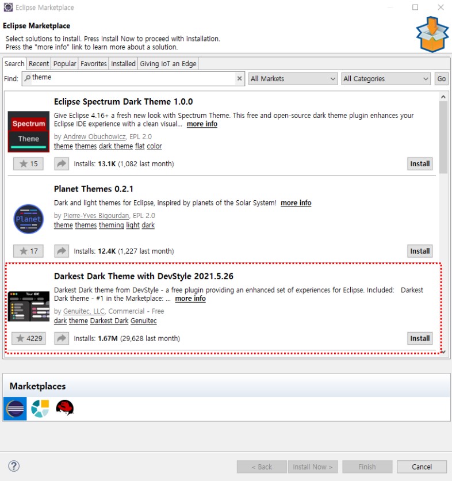452x481 pixels.
Task: Click the 'color' tag under Spectrum Theme
Action: coord(154,146)
